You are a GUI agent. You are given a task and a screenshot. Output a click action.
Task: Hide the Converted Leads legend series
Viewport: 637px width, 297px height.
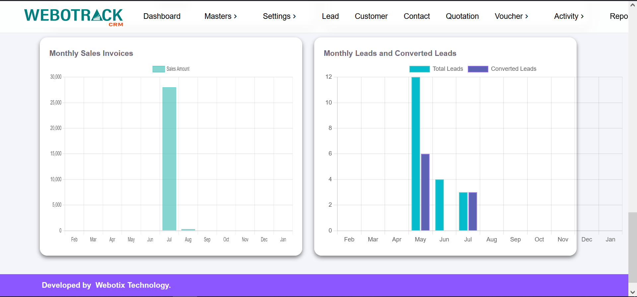(478, 69)
